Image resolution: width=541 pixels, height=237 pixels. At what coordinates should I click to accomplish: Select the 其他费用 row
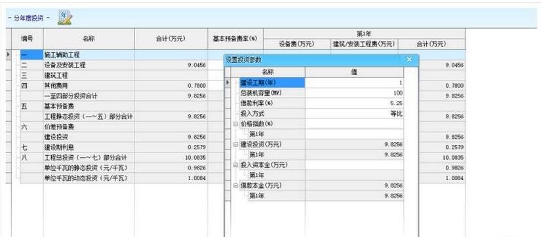pos(89,85)
